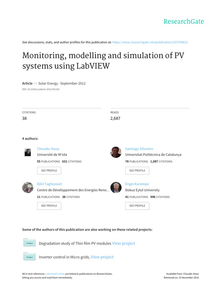View project for Degradation study of Thin film
This screenshot has width=221, height=295.
[x=123, y=243]
